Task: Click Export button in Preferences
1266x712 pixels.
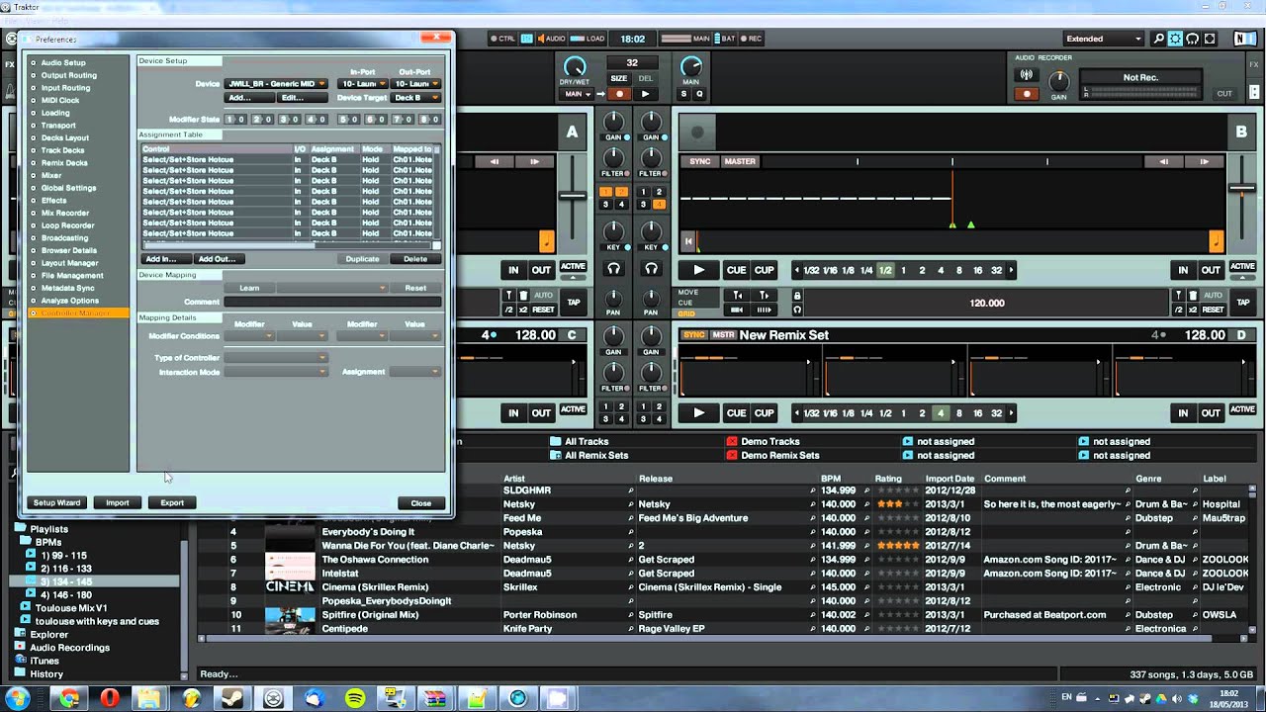Action: 172,502
